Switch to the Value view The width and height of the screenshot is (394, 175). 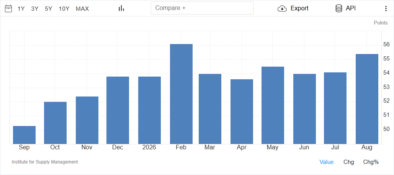coord(326,162)
